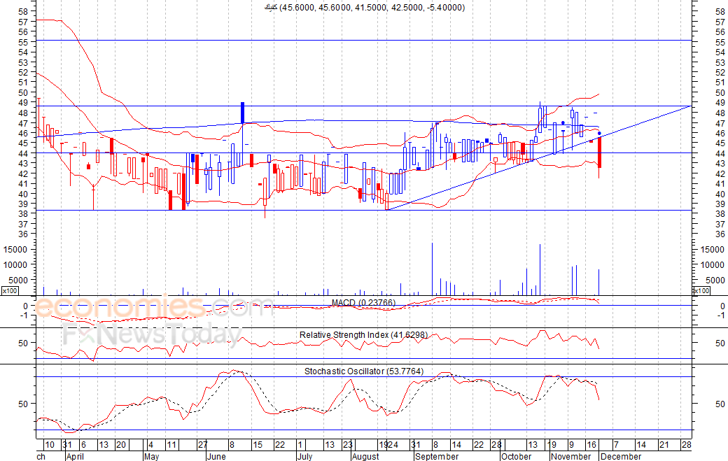The width and height of the screenshot is (728, 461).
Task: Click 10000 on the right volume axis
Action: tap(712, 265)
